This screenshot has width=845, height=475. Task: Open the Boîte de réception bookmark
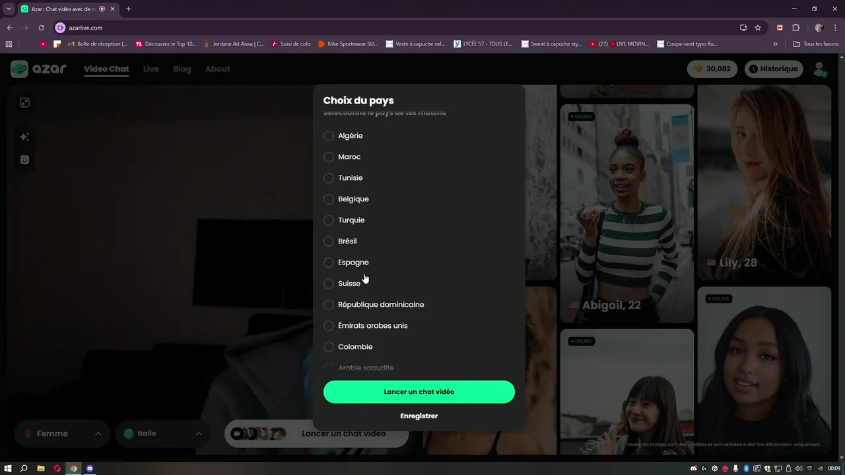coord(97,44)
